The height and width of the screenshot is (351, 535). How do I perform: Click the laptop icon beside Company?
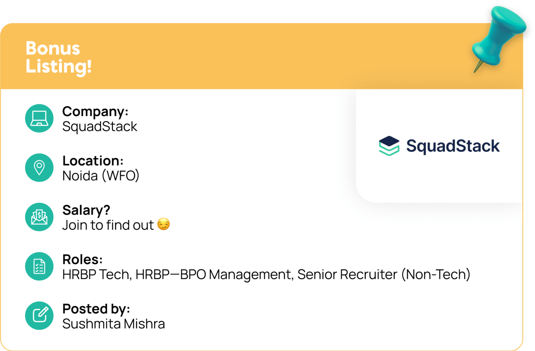coord(39,119)
